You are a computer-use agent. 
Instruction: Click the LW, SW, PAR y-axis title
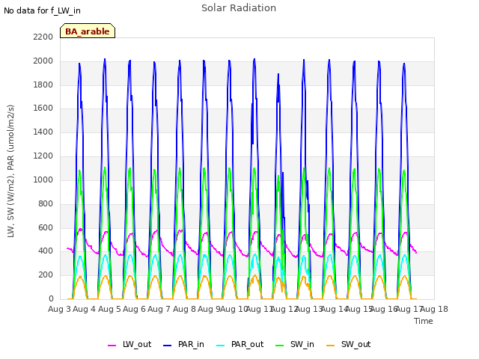pyautogui.click(x=11, y=171)
